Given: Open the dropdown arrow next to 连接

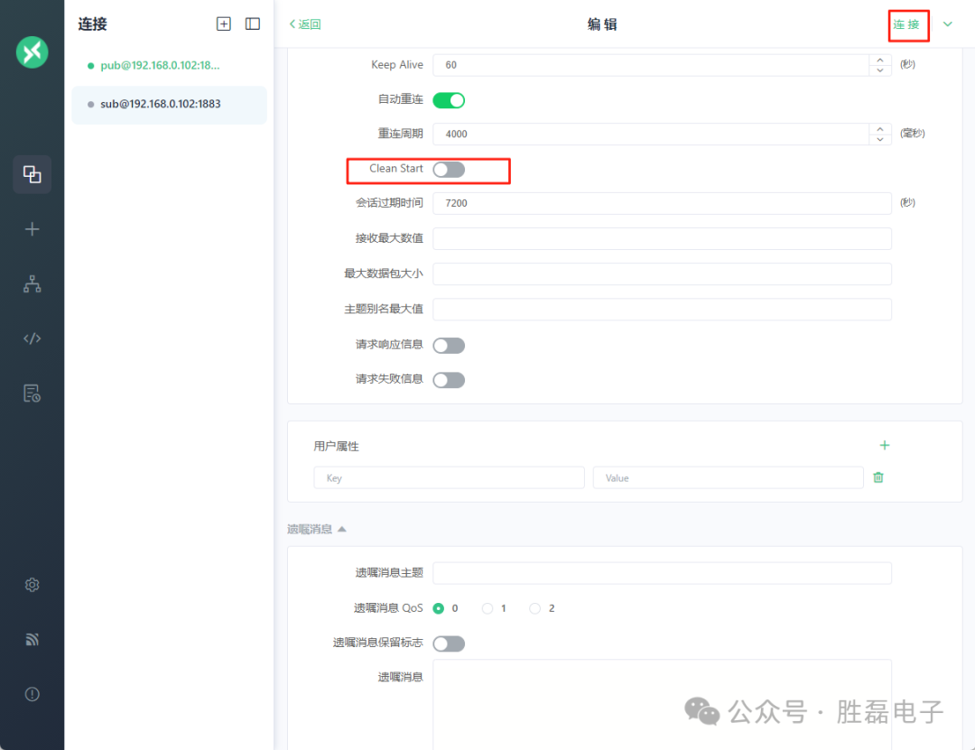Looking at the screenshot, I should pyautogui.click(x=948, y=24).
